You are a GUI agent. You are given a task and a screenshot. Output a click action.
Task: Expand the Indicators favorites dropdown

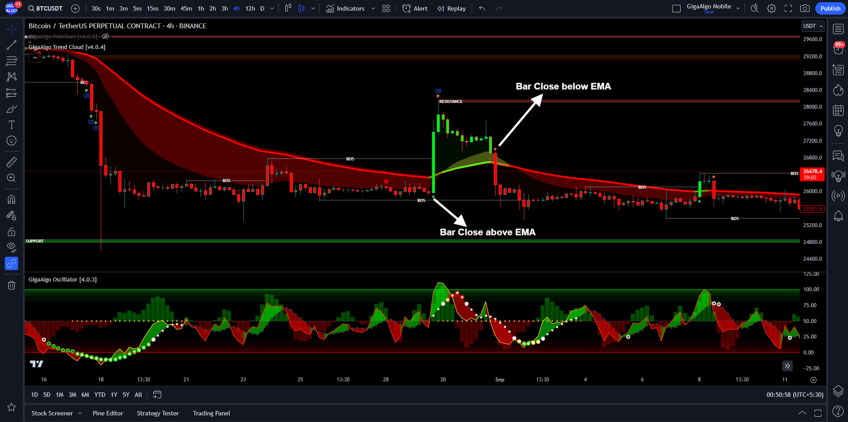click(x=373, y=8)
